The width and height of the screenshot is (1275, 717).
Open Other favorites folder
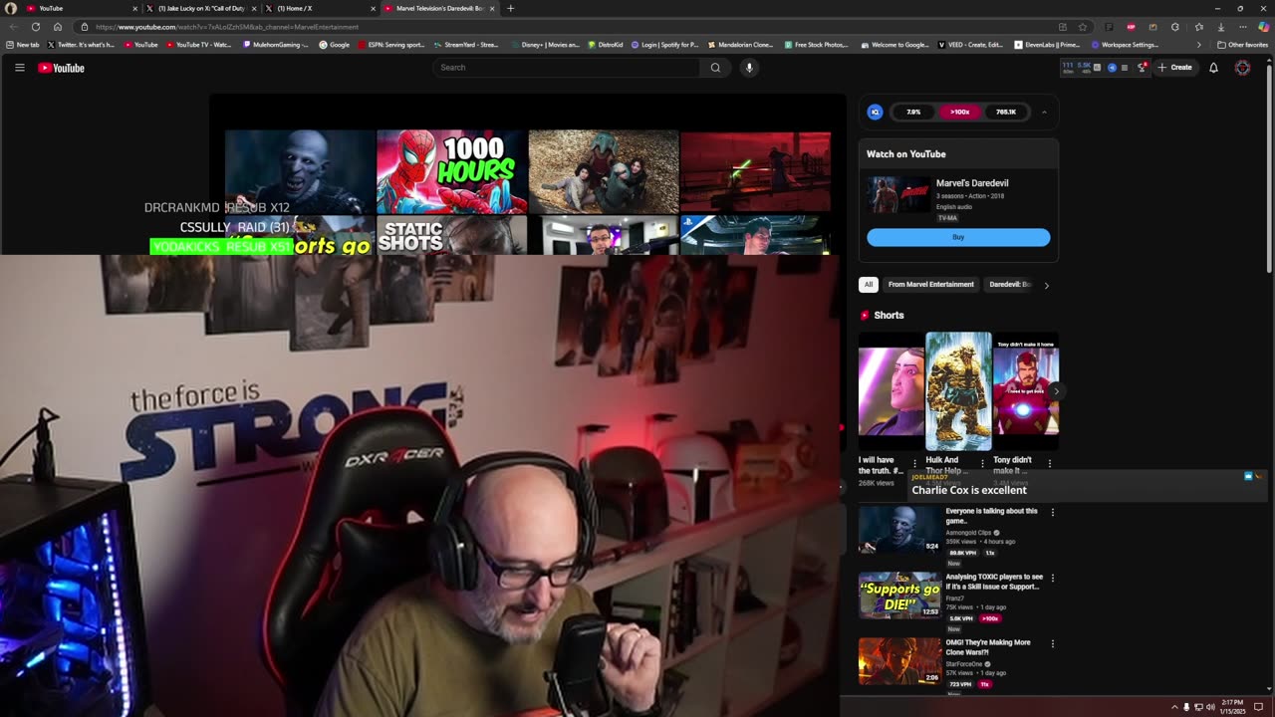[1243, 45]
